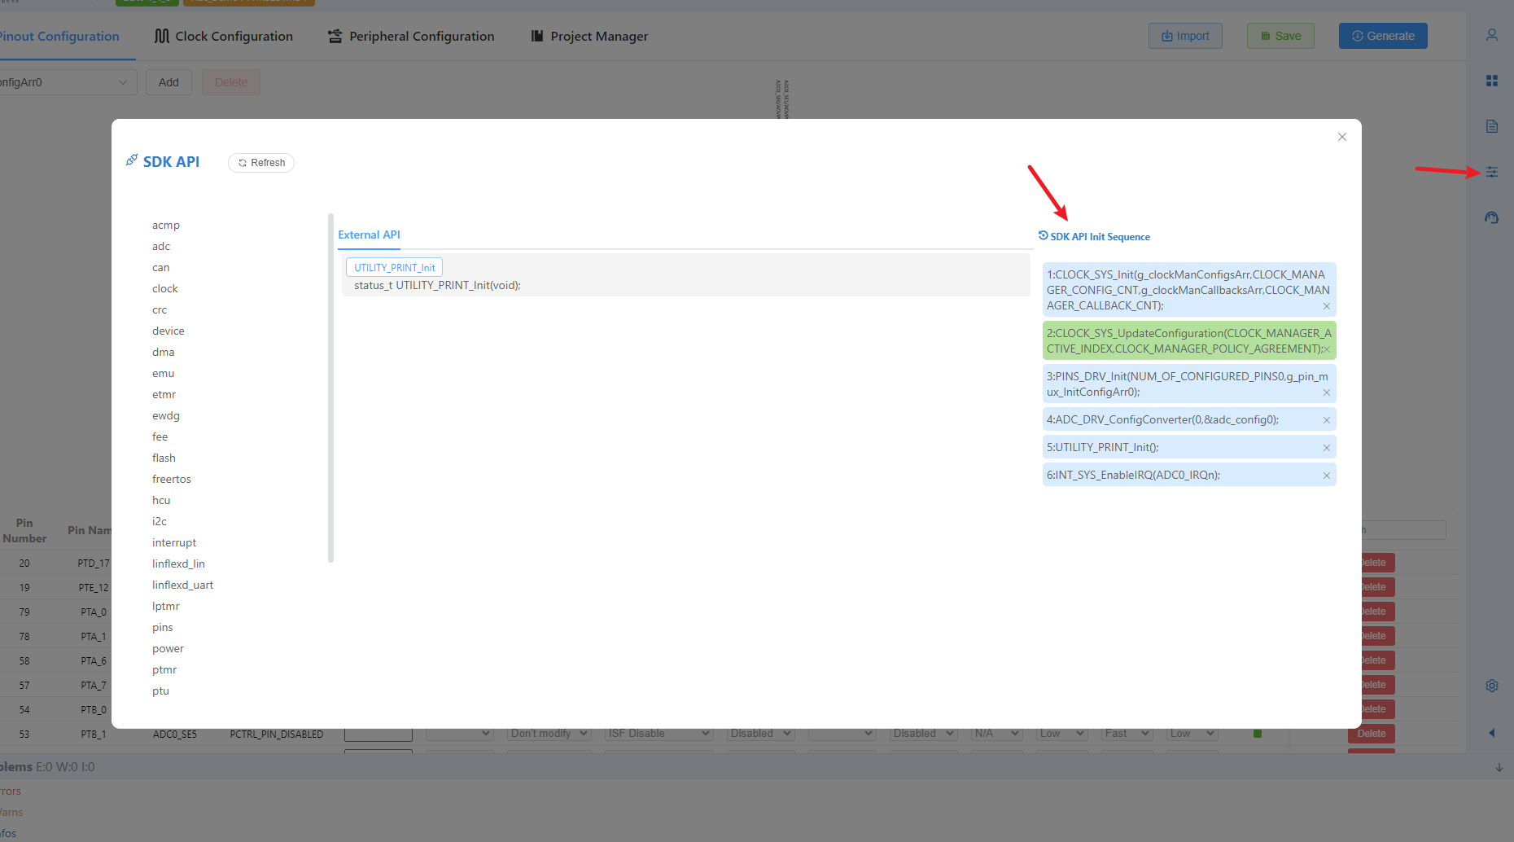
Task: Open the document icon in right sidebar
Action: (x=1491, y=126)
